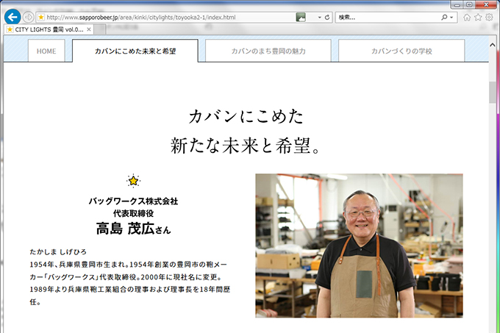Select カバンにこめた未来と希望 tab
500x333 pixels.
(135, 51)
